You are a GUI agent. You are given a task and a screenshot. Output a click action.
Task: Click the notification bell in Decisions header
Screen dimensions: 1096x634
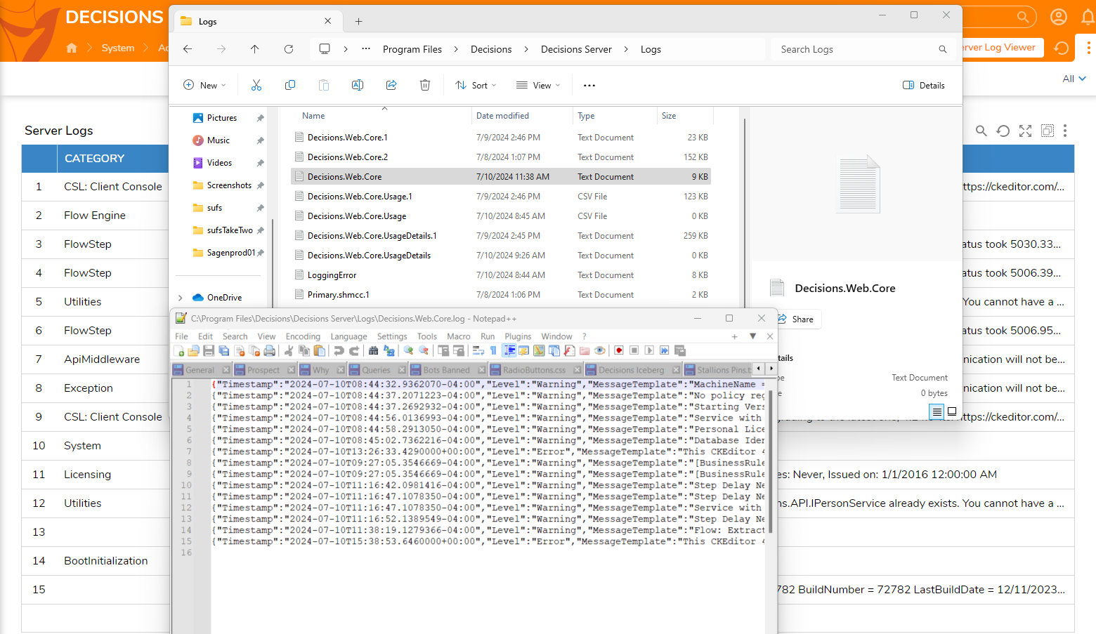point(1088,17)
